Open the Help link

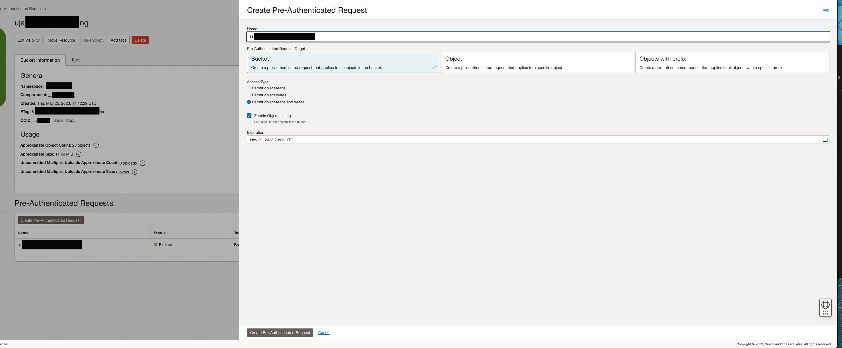click(825, 10)
